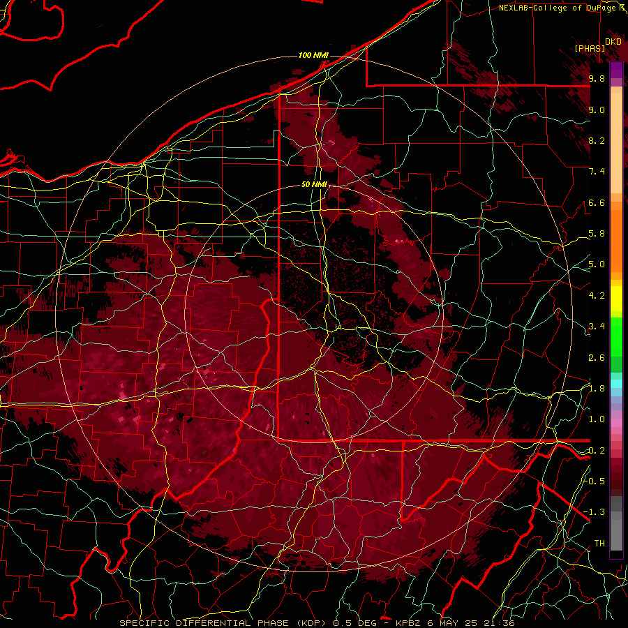
Task: Click the 50 NMI range ring label
Action: [x=315, y=185]
